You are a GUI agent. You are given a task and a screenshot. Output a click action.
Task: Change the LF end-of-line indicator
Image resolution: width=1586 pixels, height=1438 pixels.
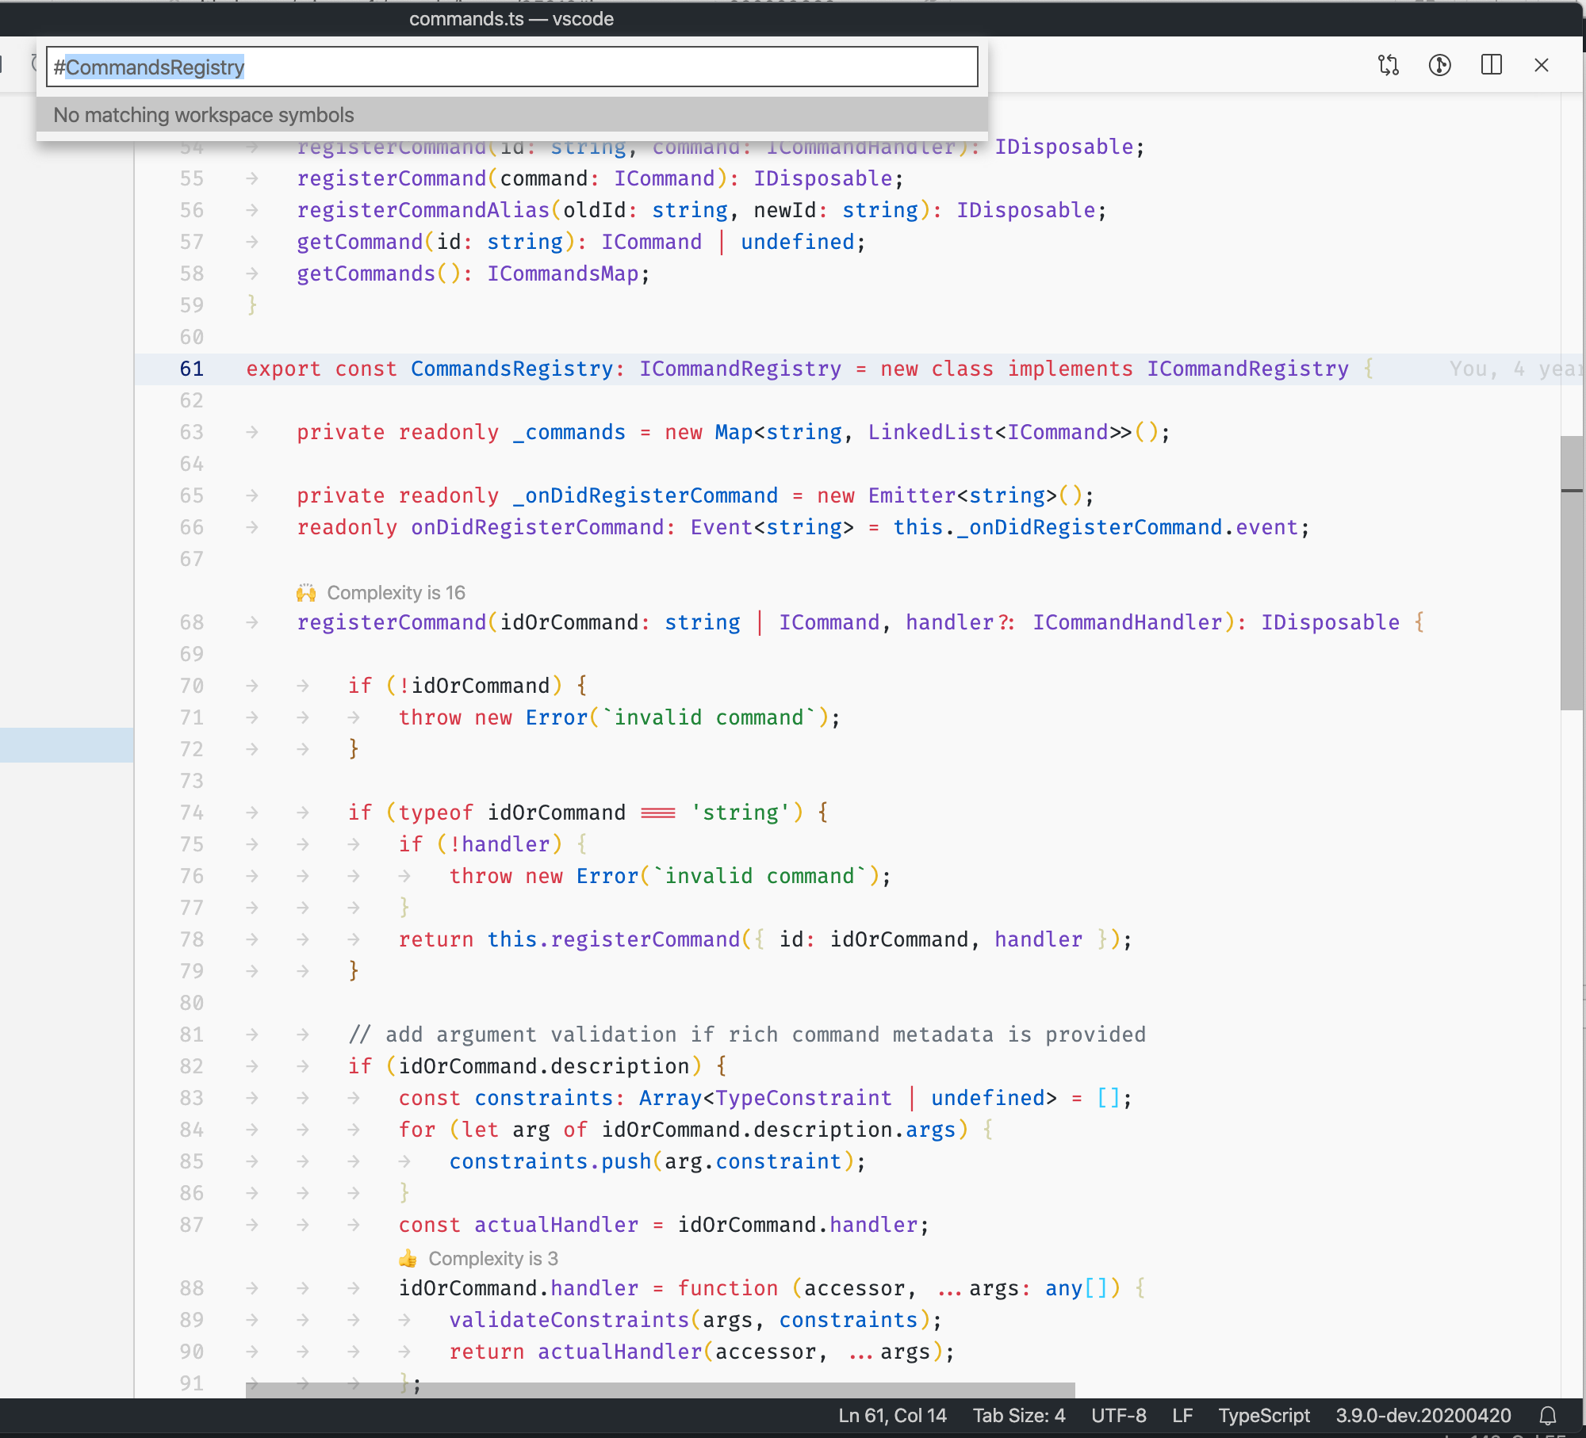(1181, 1416)
